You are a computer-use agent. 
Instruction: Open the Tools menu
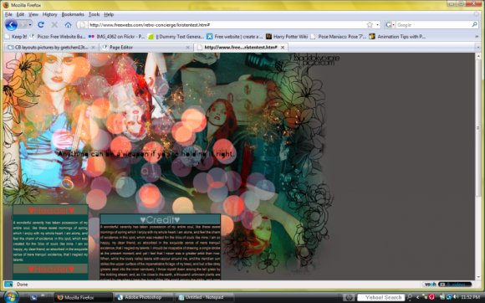point(94,14)
